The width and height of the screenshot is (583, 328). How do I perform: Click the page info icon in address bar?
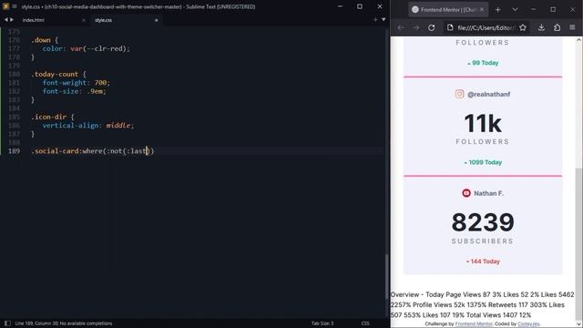tap(450, 27)
